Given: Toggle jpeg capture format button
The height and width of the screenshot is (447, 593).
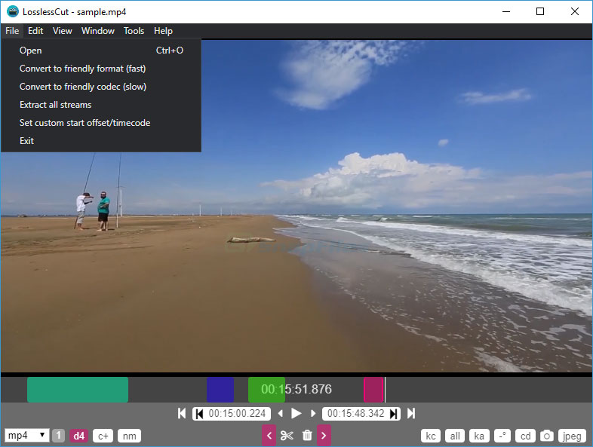Looking at the screenshot, I should pyautogui.click(x=572, y=436).
